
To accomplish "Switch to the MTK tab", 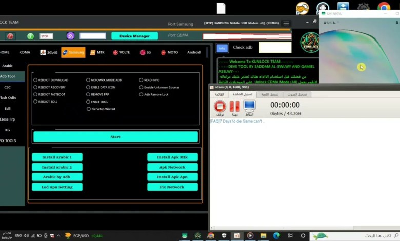I will click(97, 52).
